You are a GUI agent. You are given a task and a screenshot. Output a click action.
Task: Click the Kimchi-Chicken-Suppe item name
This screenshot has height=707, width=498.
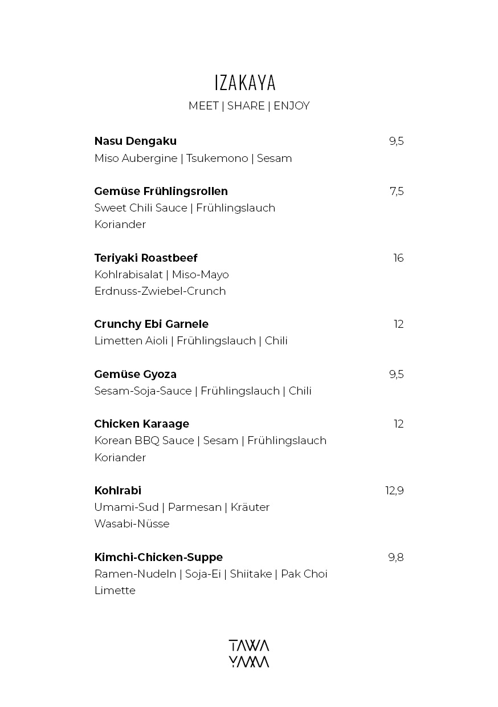[158, 557]
